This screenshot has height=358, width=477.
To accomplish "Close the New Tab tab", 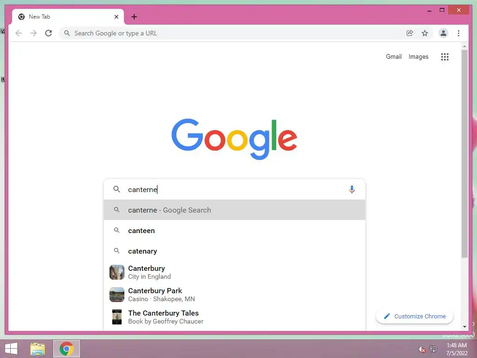I will click(x=116, y=17).
